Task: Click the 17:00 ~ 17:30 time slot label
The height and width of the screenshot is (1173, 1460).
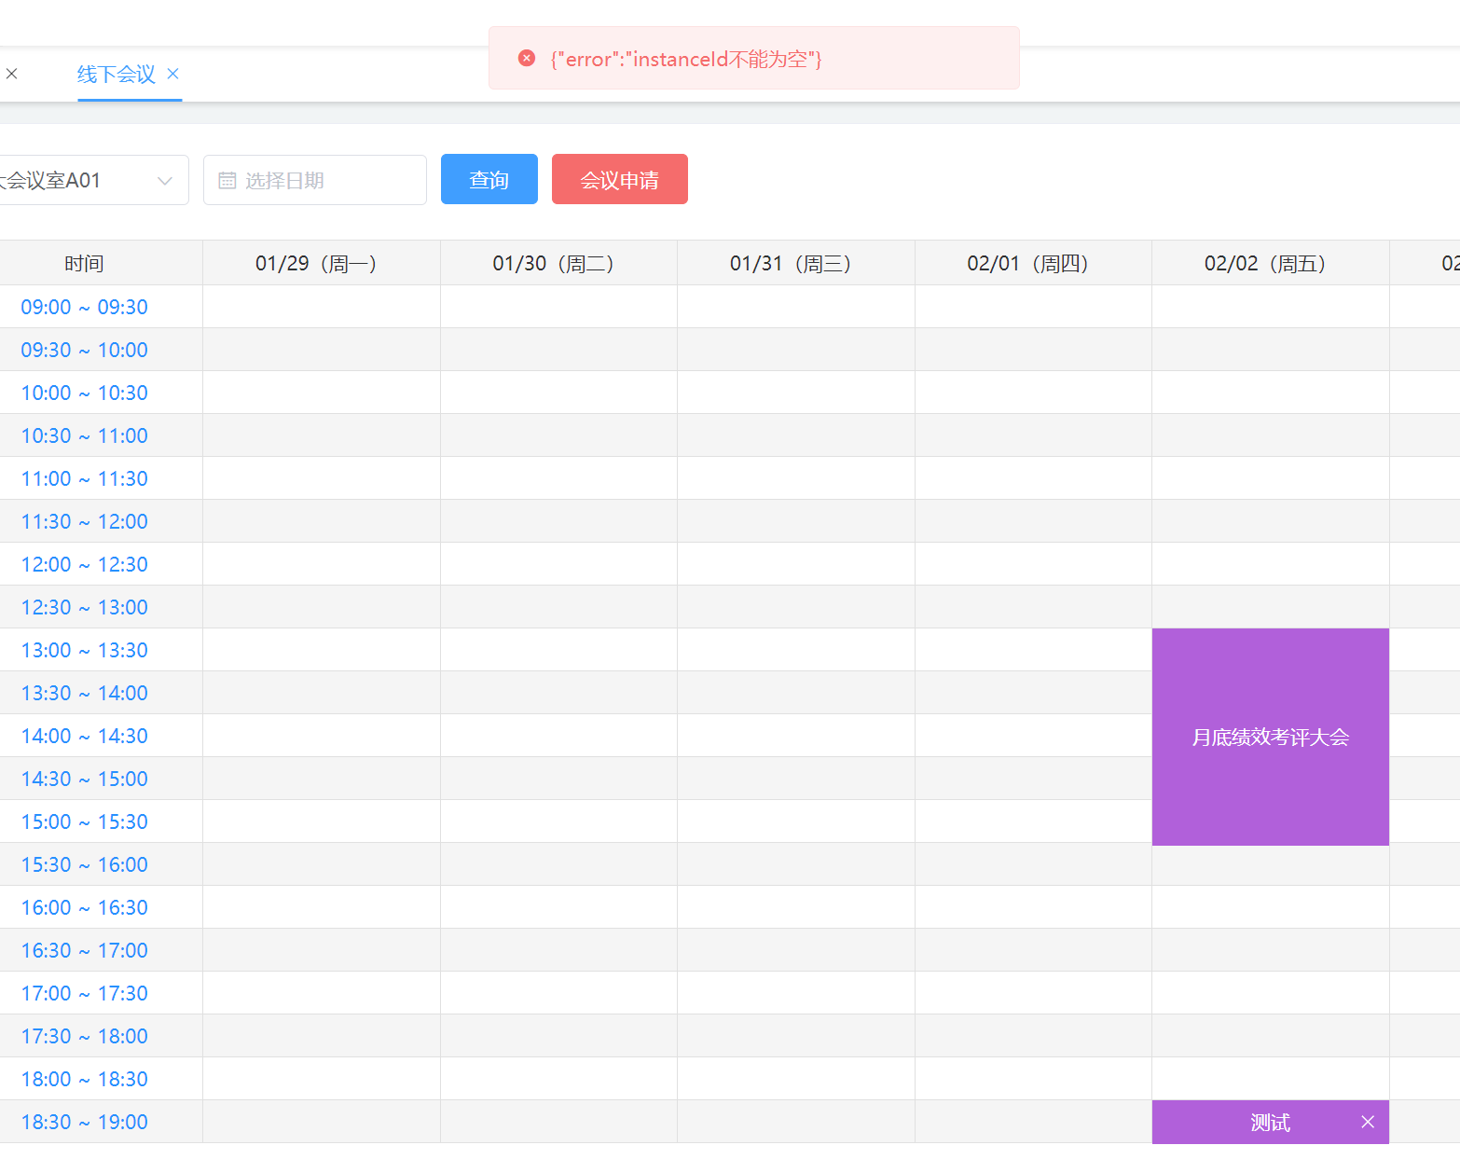Action: click(x=84, y=993)
